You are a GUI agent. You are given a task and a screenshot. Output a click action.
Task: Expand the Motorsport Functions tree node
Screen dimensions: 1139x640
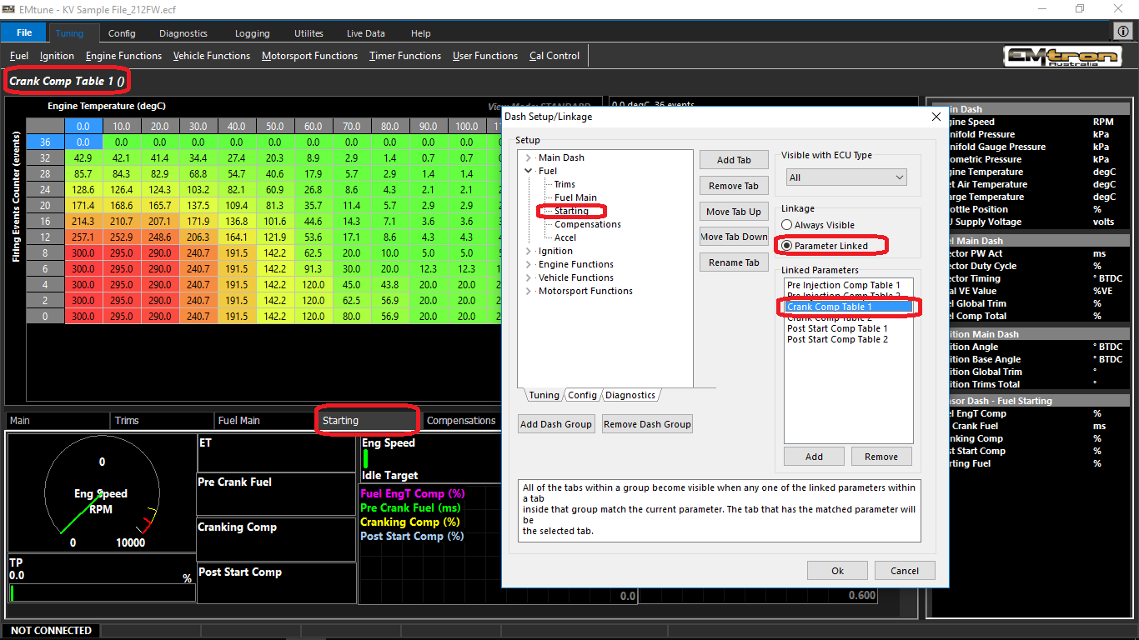[x=529, y=291]
